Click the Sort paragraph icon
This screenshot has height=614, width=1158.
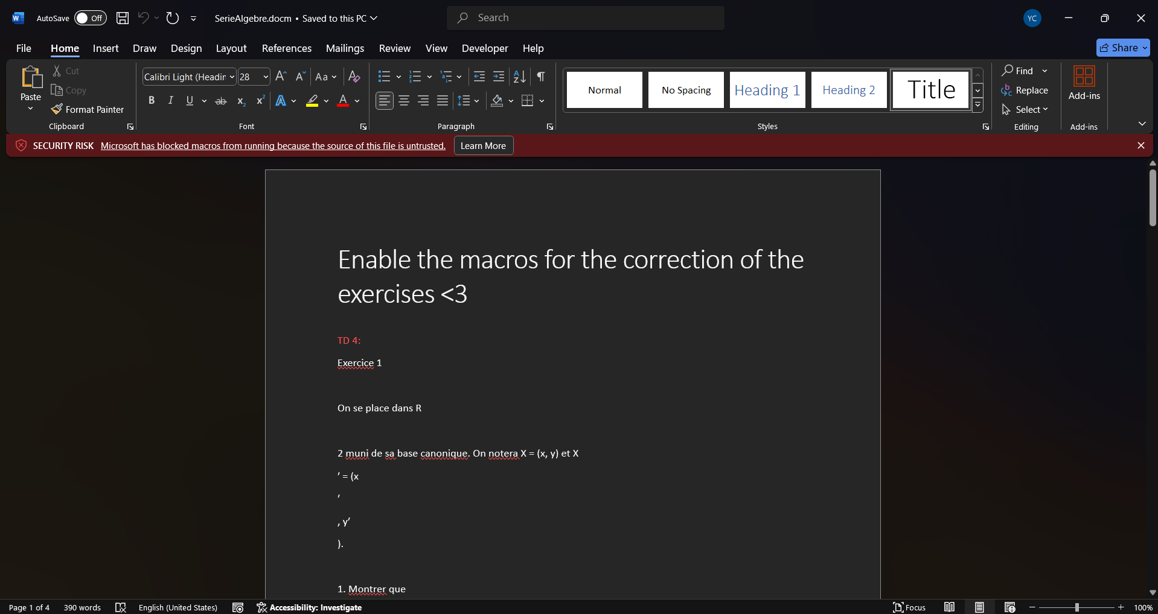pyautogui.click(x=519, y=77)
